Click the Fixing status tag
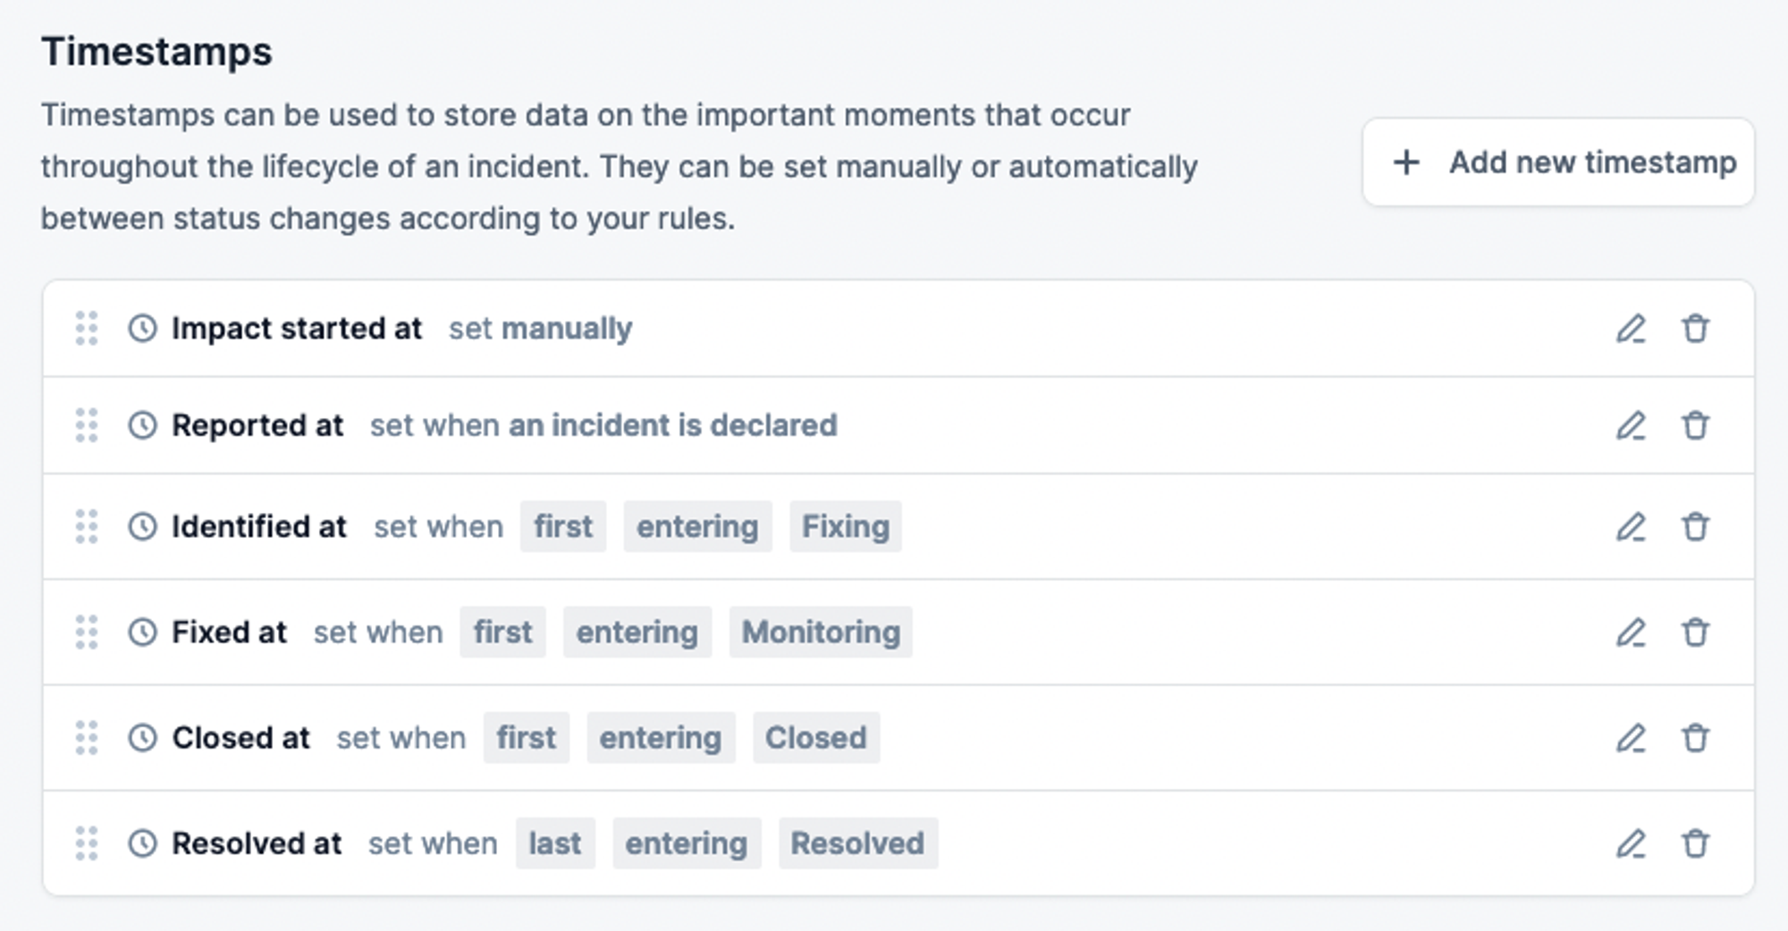 [x=845, y=527]
